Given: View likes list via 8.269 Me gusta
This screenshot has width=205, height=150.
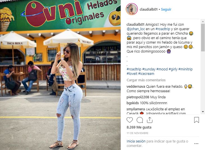Looking at the screenshot, I should pos(139,127).
